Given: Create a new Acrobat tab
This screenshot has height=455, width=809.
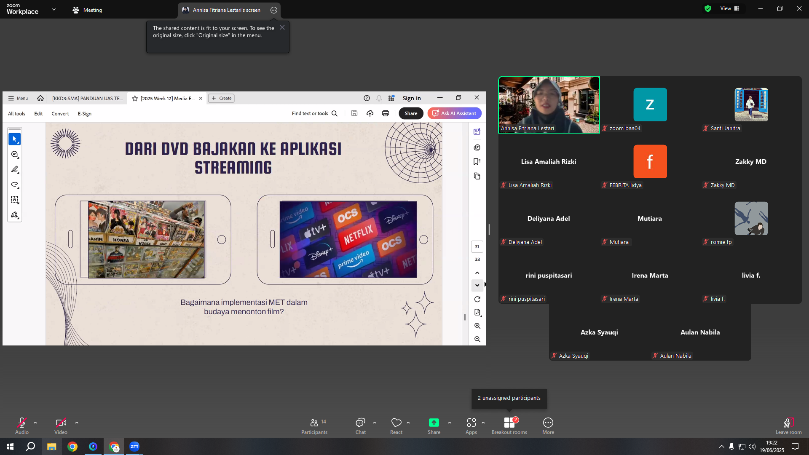Looking at the screenshot, I should pos(222,98).
